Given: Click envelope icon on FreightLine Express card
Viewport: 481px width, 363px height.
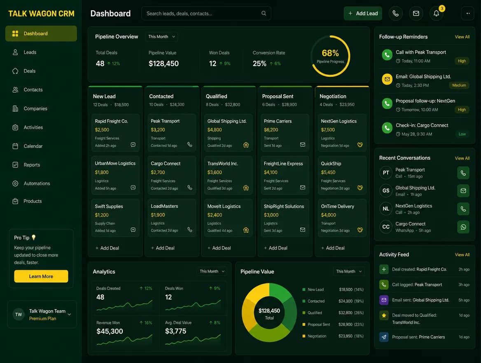Looking at the screenshot, I should click(x=302, y=187).
